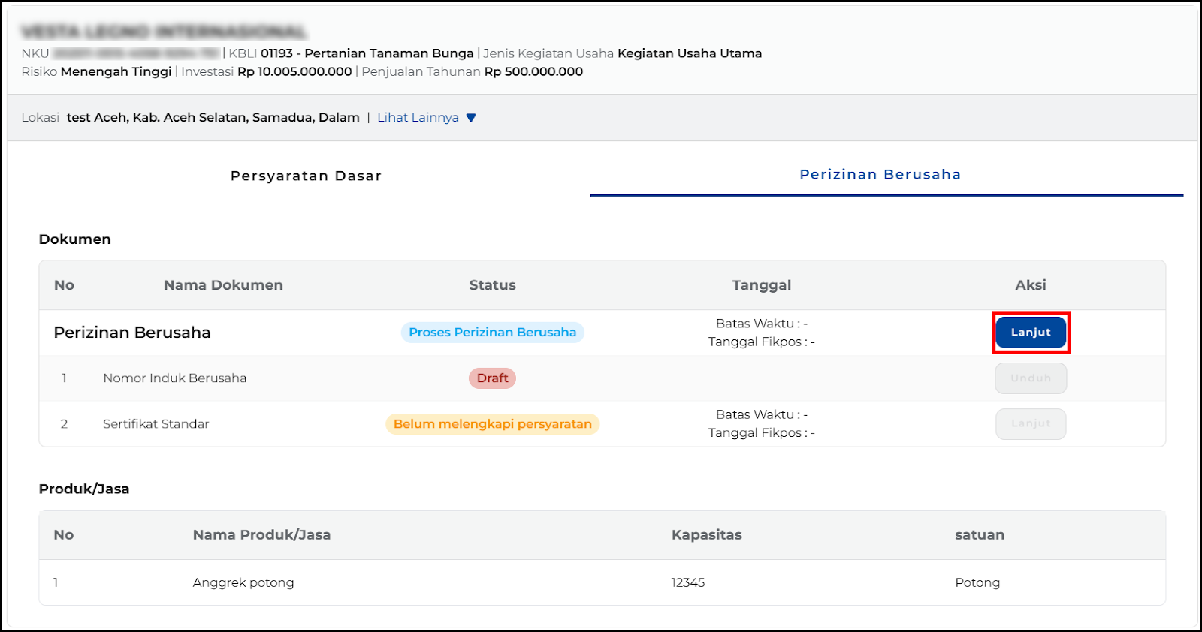The height and width of the screenshot is (632, 1202).
Task: Click the capacity value 12345
Action: [x=687, y=582]
